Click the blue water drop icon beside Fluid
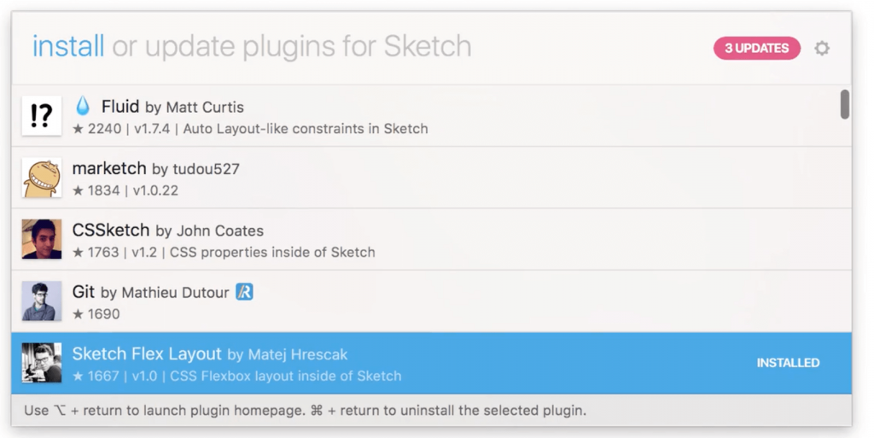874x438 pixels. [x=83, y=107]
